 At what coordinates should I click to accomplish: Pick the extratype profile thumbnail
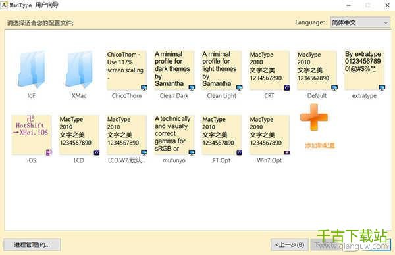pyautogui.click(x=364, y=70)
